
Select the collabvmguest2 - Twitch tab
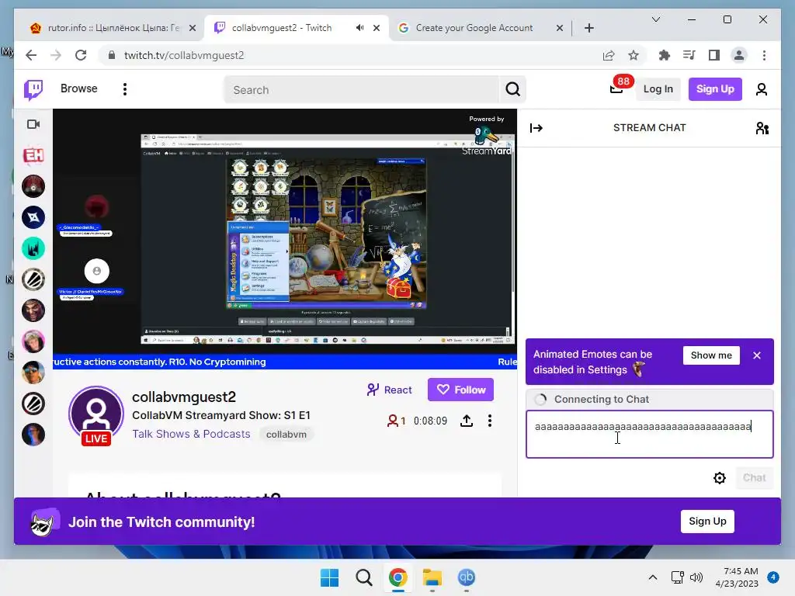point(282,28)
